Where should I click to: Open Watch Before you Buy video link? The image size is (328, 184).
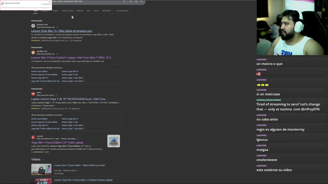[x=79, y=165]
